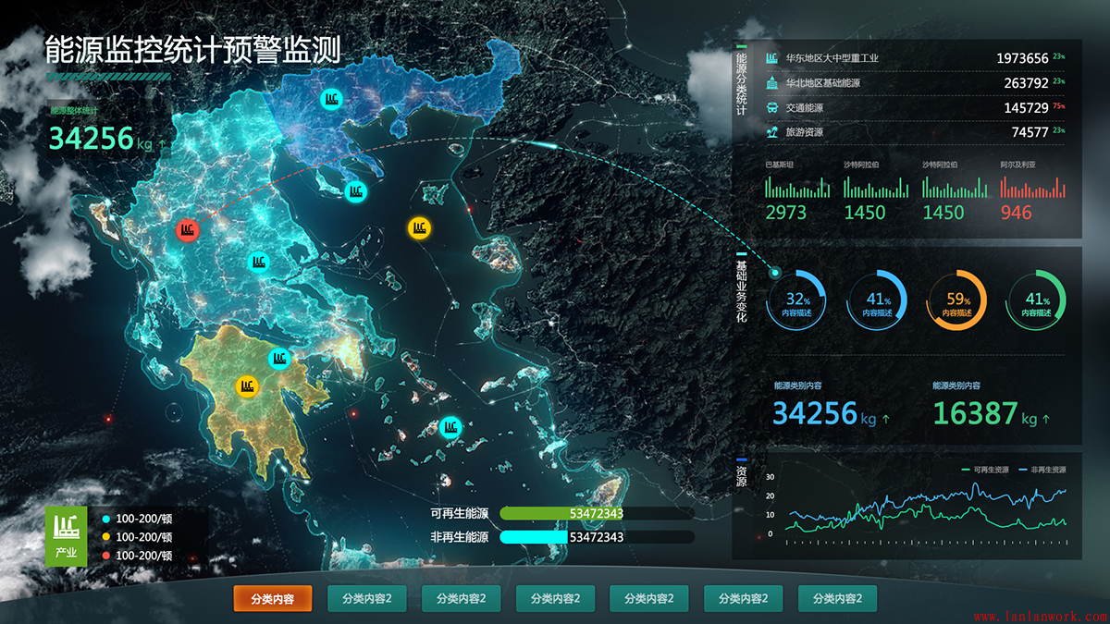Toggle the cyan dot 100-200/顿 legend entry
The width and height of the screenshot is (1110, 624).
point(137,519)
